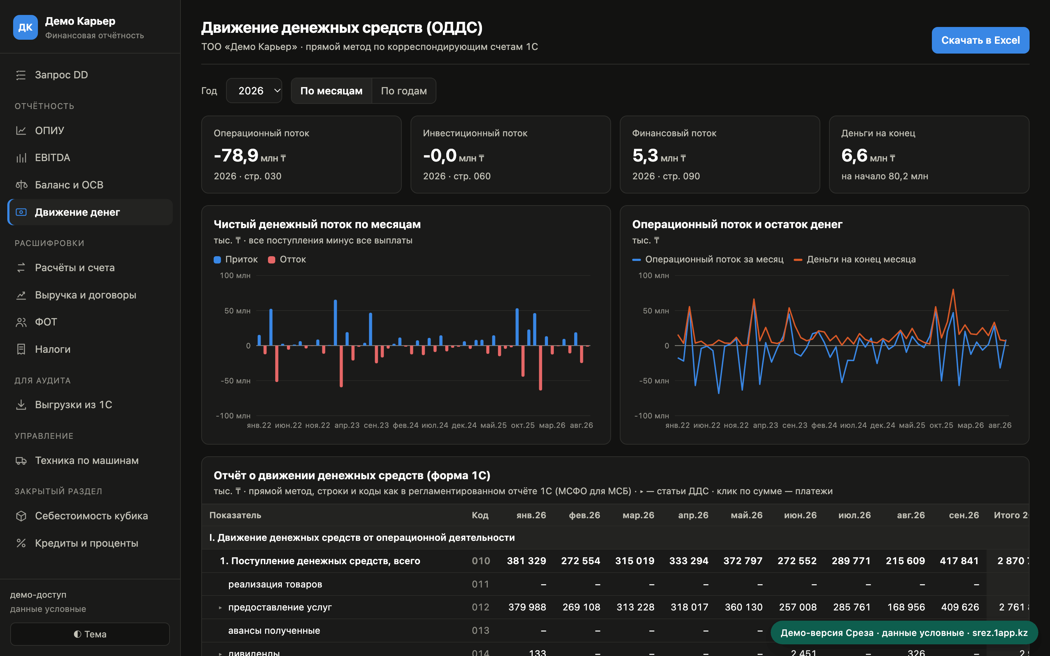
Task: Toggle Деньги на конец месяца legend line
Action: (855, 259)
